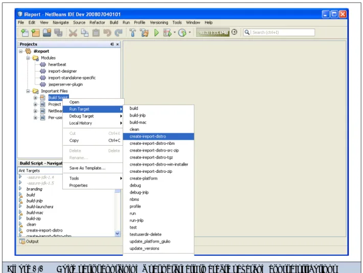
Task: Choose Open in the context menu
Action: coord(93,102)
